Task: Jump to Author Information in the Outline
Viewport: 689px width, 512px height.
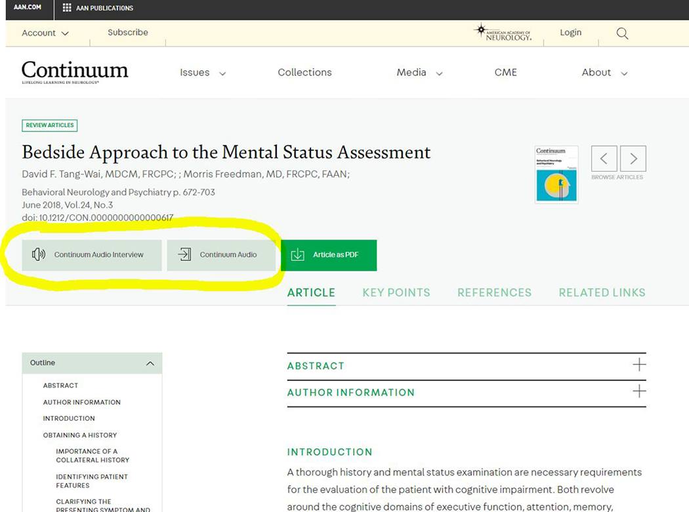Action: 82,403
